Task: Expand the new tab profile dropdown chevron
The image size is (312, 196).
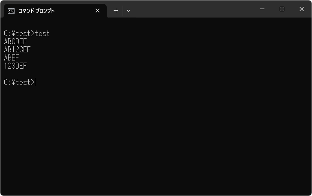Action: [129, 11]
